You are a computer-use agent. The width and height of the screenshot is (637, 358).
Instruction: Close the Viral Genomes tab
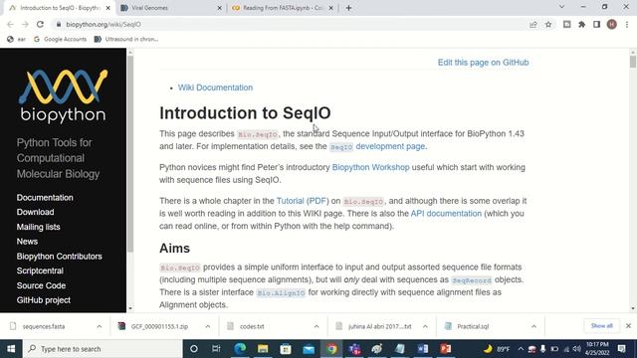point(219,8)
